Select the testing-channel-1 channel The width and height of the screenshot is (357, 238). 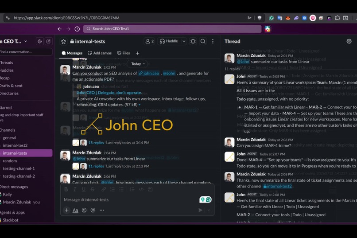(19, 168)
